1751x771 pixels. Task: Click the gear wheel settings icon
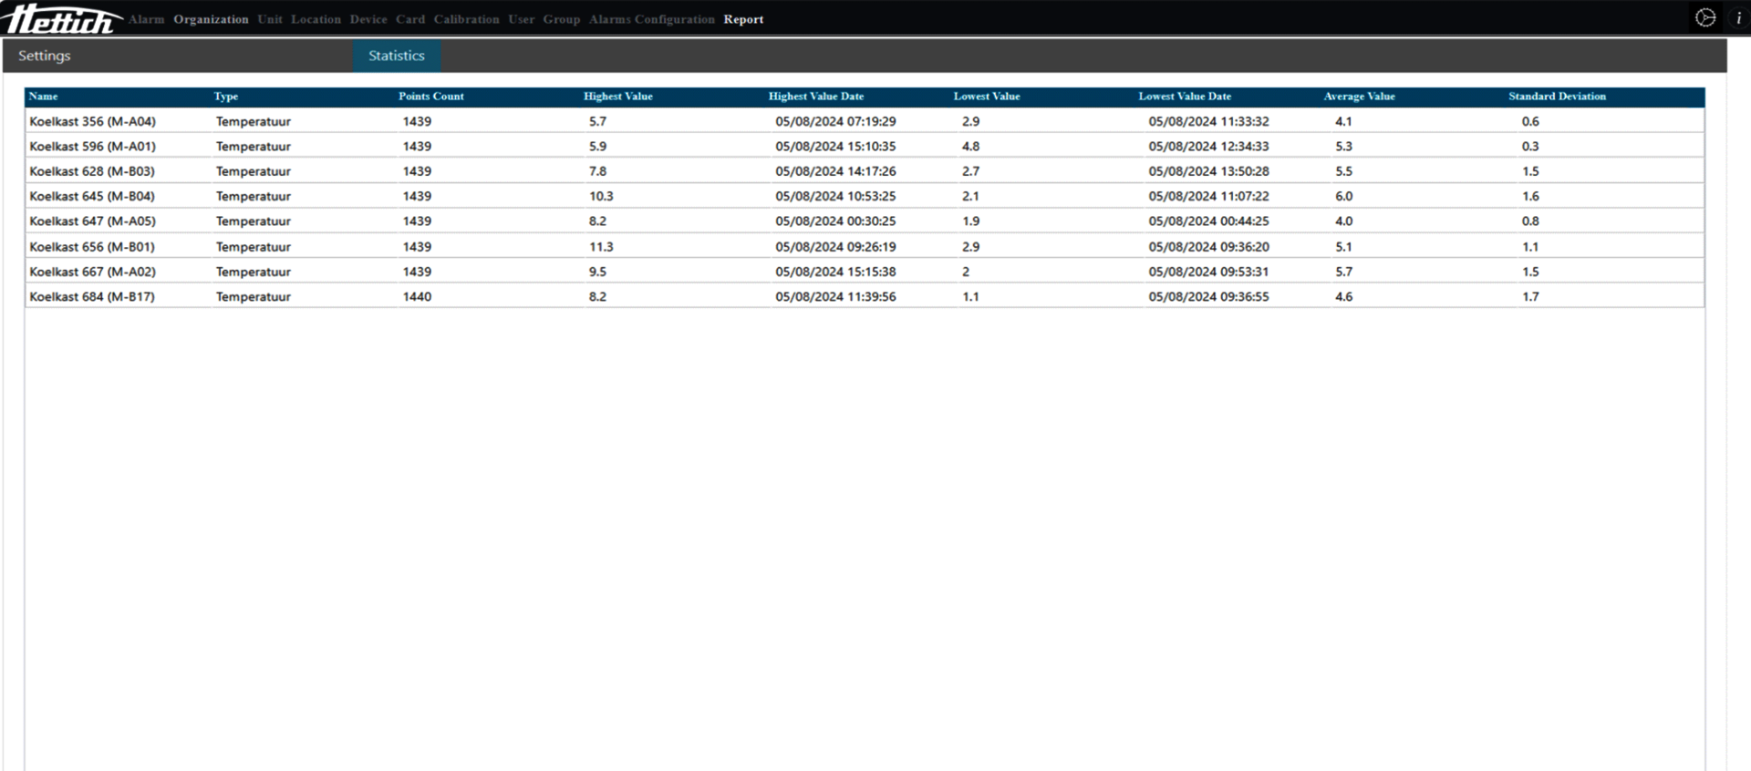[x=1704, y=18]
